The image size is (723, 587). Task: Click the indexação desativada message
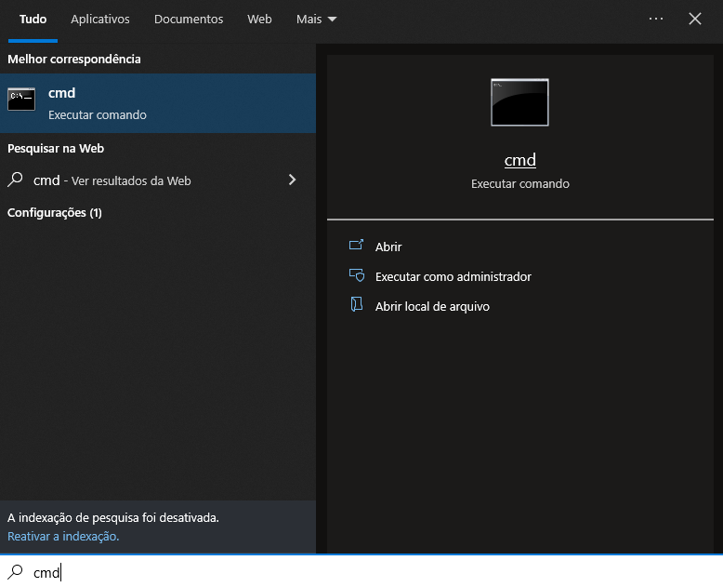[113, 518]
